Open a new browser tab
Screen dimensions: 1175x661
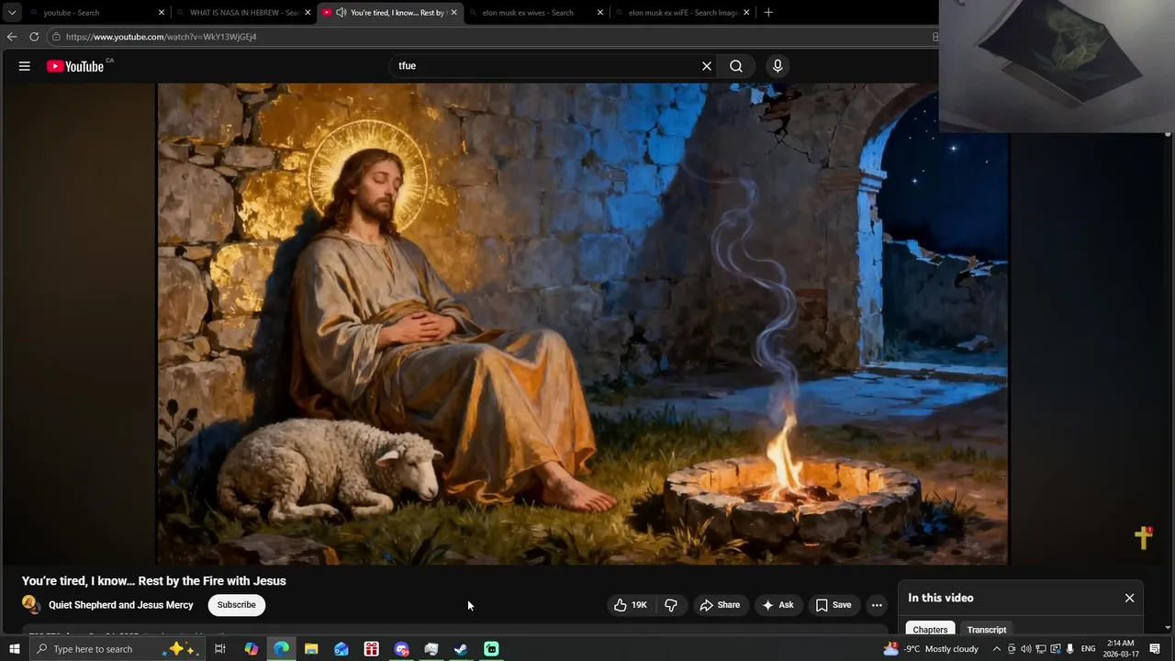(768, 13)
